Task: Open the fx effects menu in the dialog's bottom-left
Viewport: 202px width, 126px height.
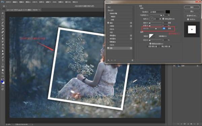Action: tap(109, 60)
